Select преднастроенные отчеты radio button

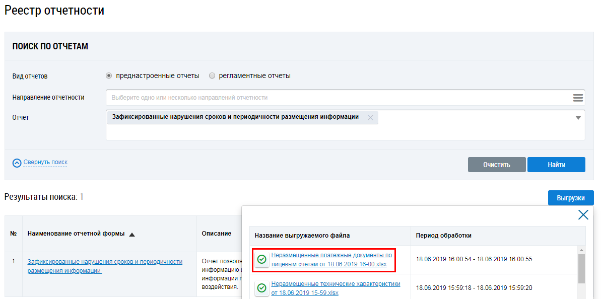click(109, 76)
